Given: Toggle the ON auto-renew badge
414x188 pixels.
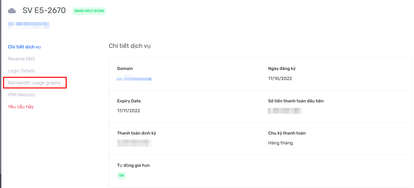Looking at the screenshot, I should pos(121,176).
